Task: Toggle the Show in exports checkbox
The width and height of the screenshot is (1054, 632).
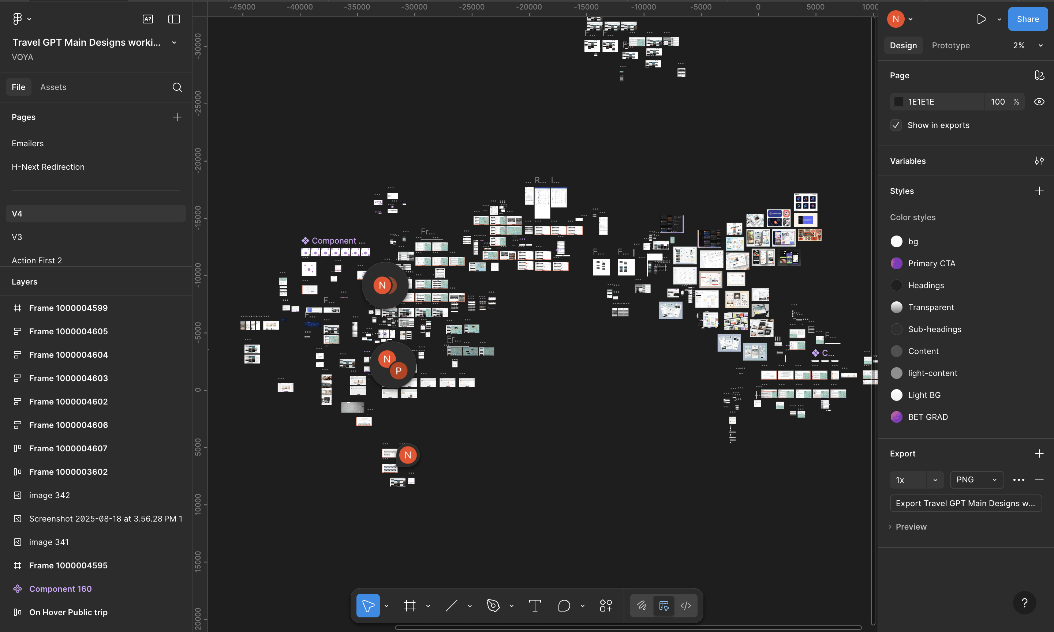Action: (x=896, y=125)
